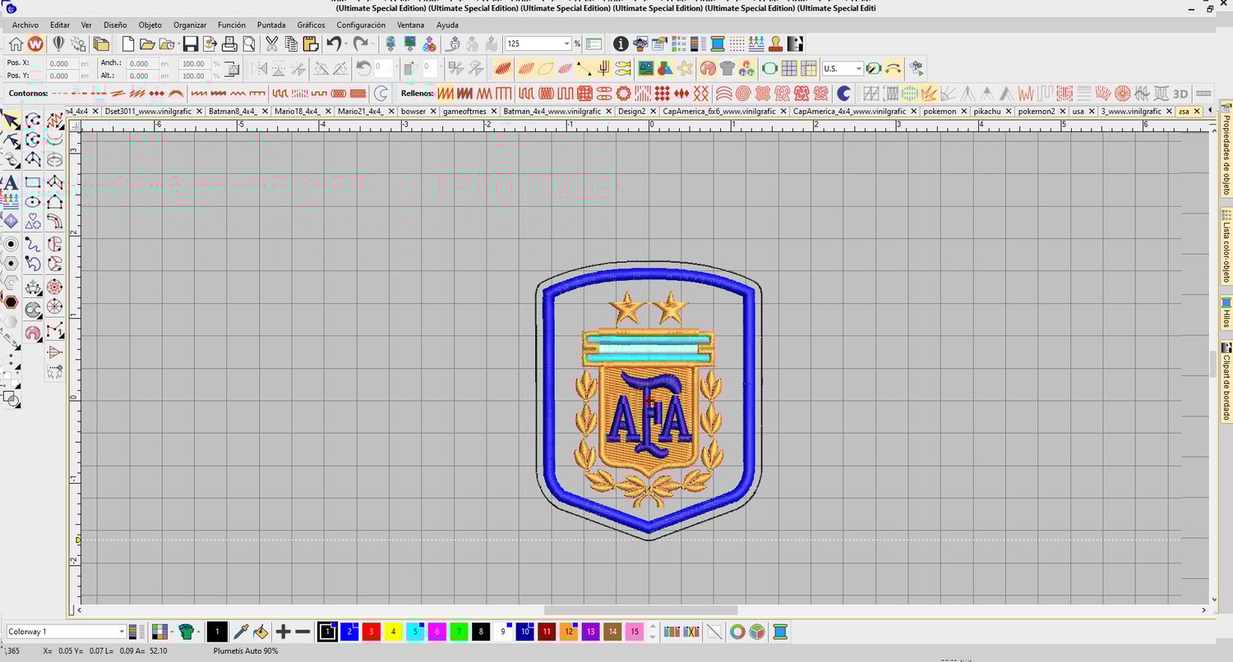This screenshot has height=662, width=1233.
Task: Expand the zoom factor 125 dropdown
Action: click(566, 44)
